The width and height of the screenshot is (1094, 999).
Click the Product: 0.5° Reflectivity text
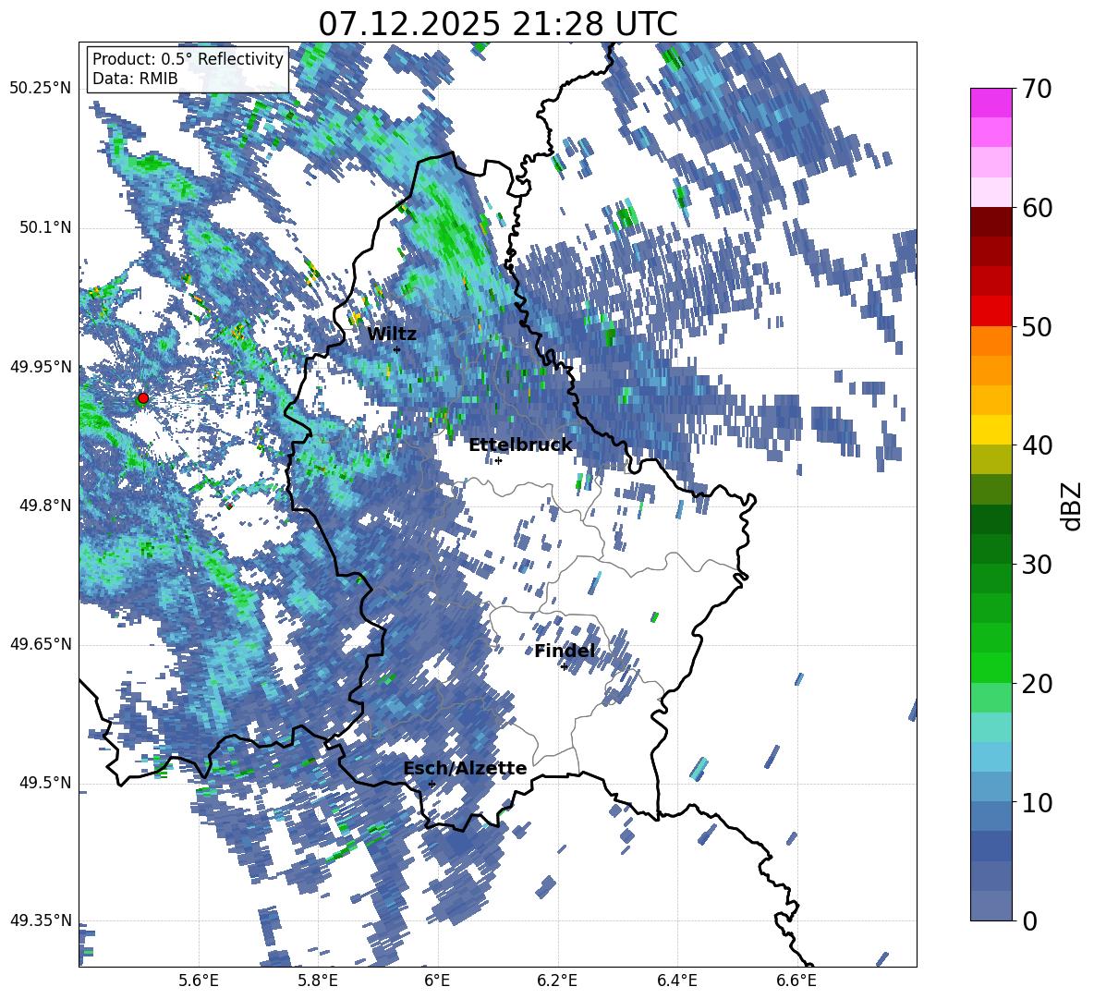click(x=188, y=58)
